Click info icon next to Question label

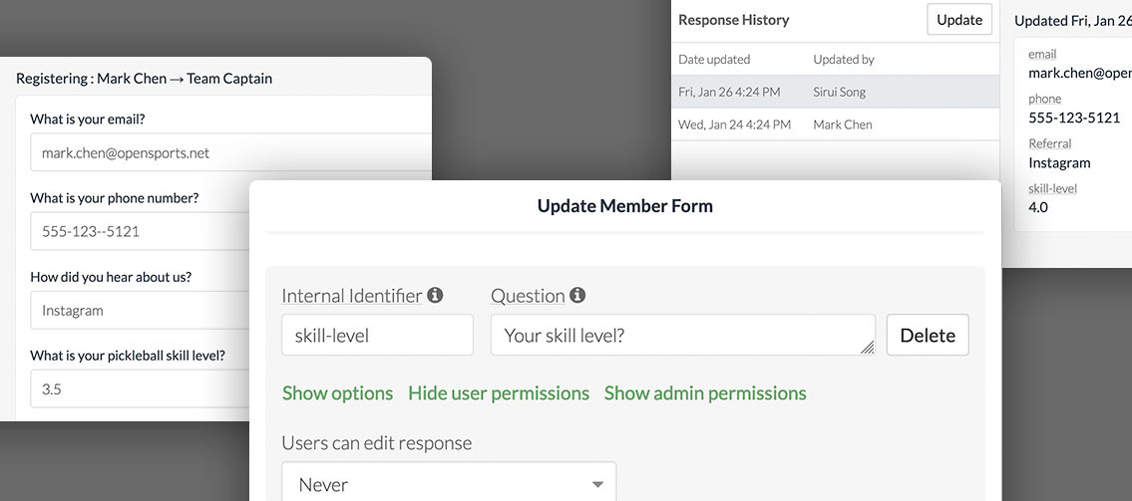(x=577, y=296)
